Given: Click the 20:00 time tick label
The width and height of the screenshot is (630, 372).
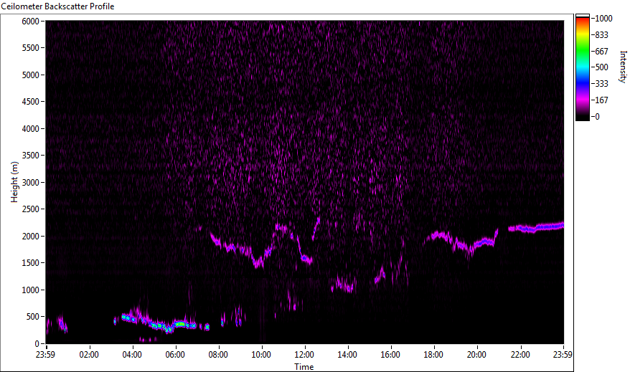Looking at the screenshot, I should coord(476,355).
